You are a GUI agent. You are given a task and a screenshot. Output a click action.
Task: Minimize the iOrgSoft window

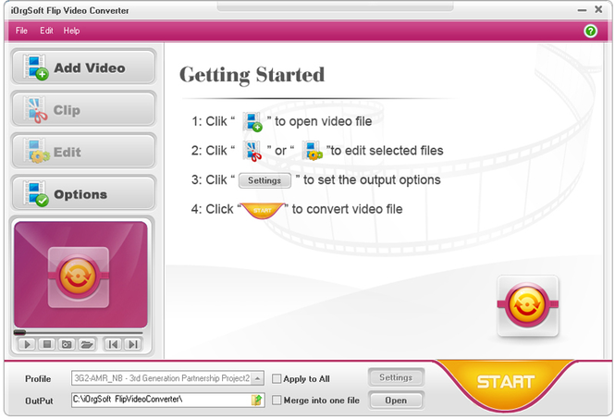[x=582, y=10]
